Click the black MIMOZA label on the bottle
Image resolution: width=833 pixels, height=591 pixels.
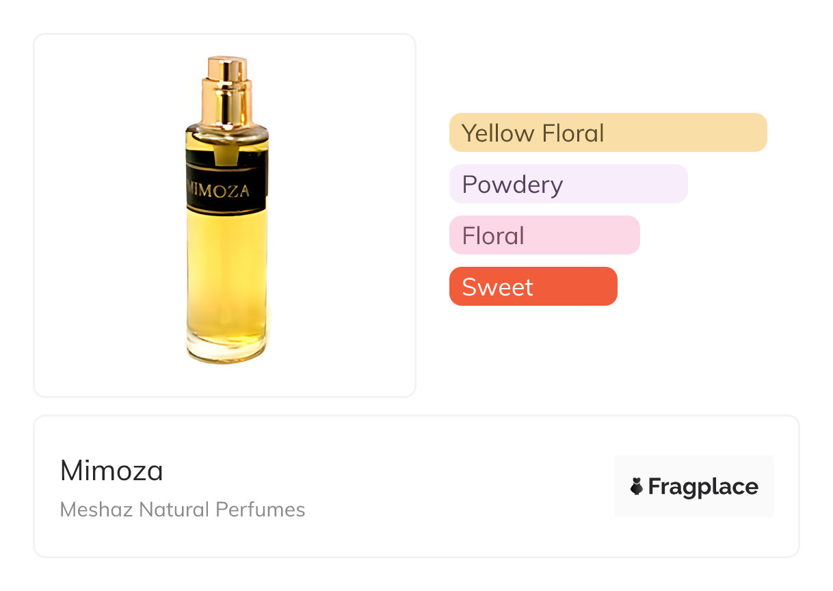tap(226, 182)
